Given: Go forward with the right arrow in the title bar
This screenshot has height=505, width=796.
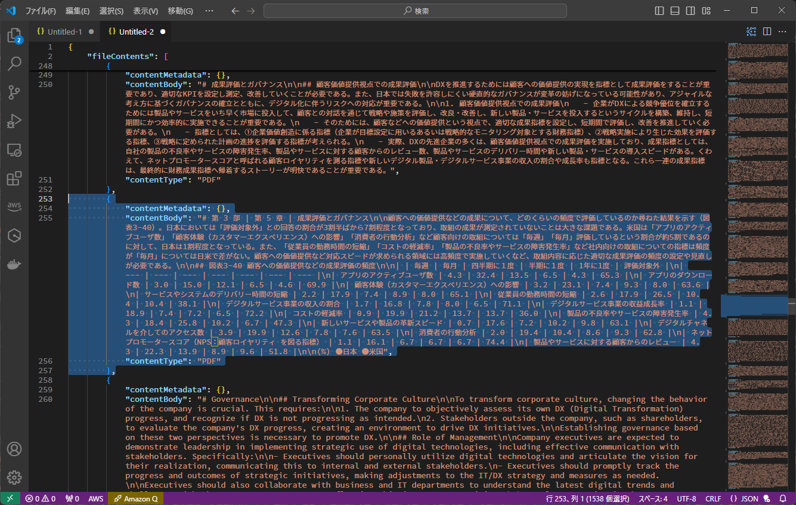Looking at the screenshot, I should click(250, 11).
